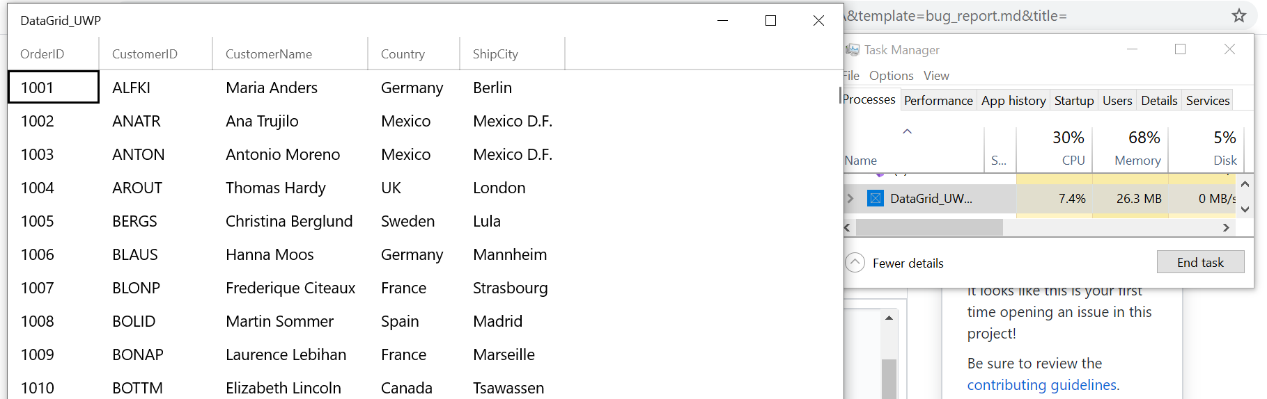Image resolution: width=1267 pixels, height=399 pixels.
Task: Click the process list scroll down arrow
Action: coord(1245,209)
